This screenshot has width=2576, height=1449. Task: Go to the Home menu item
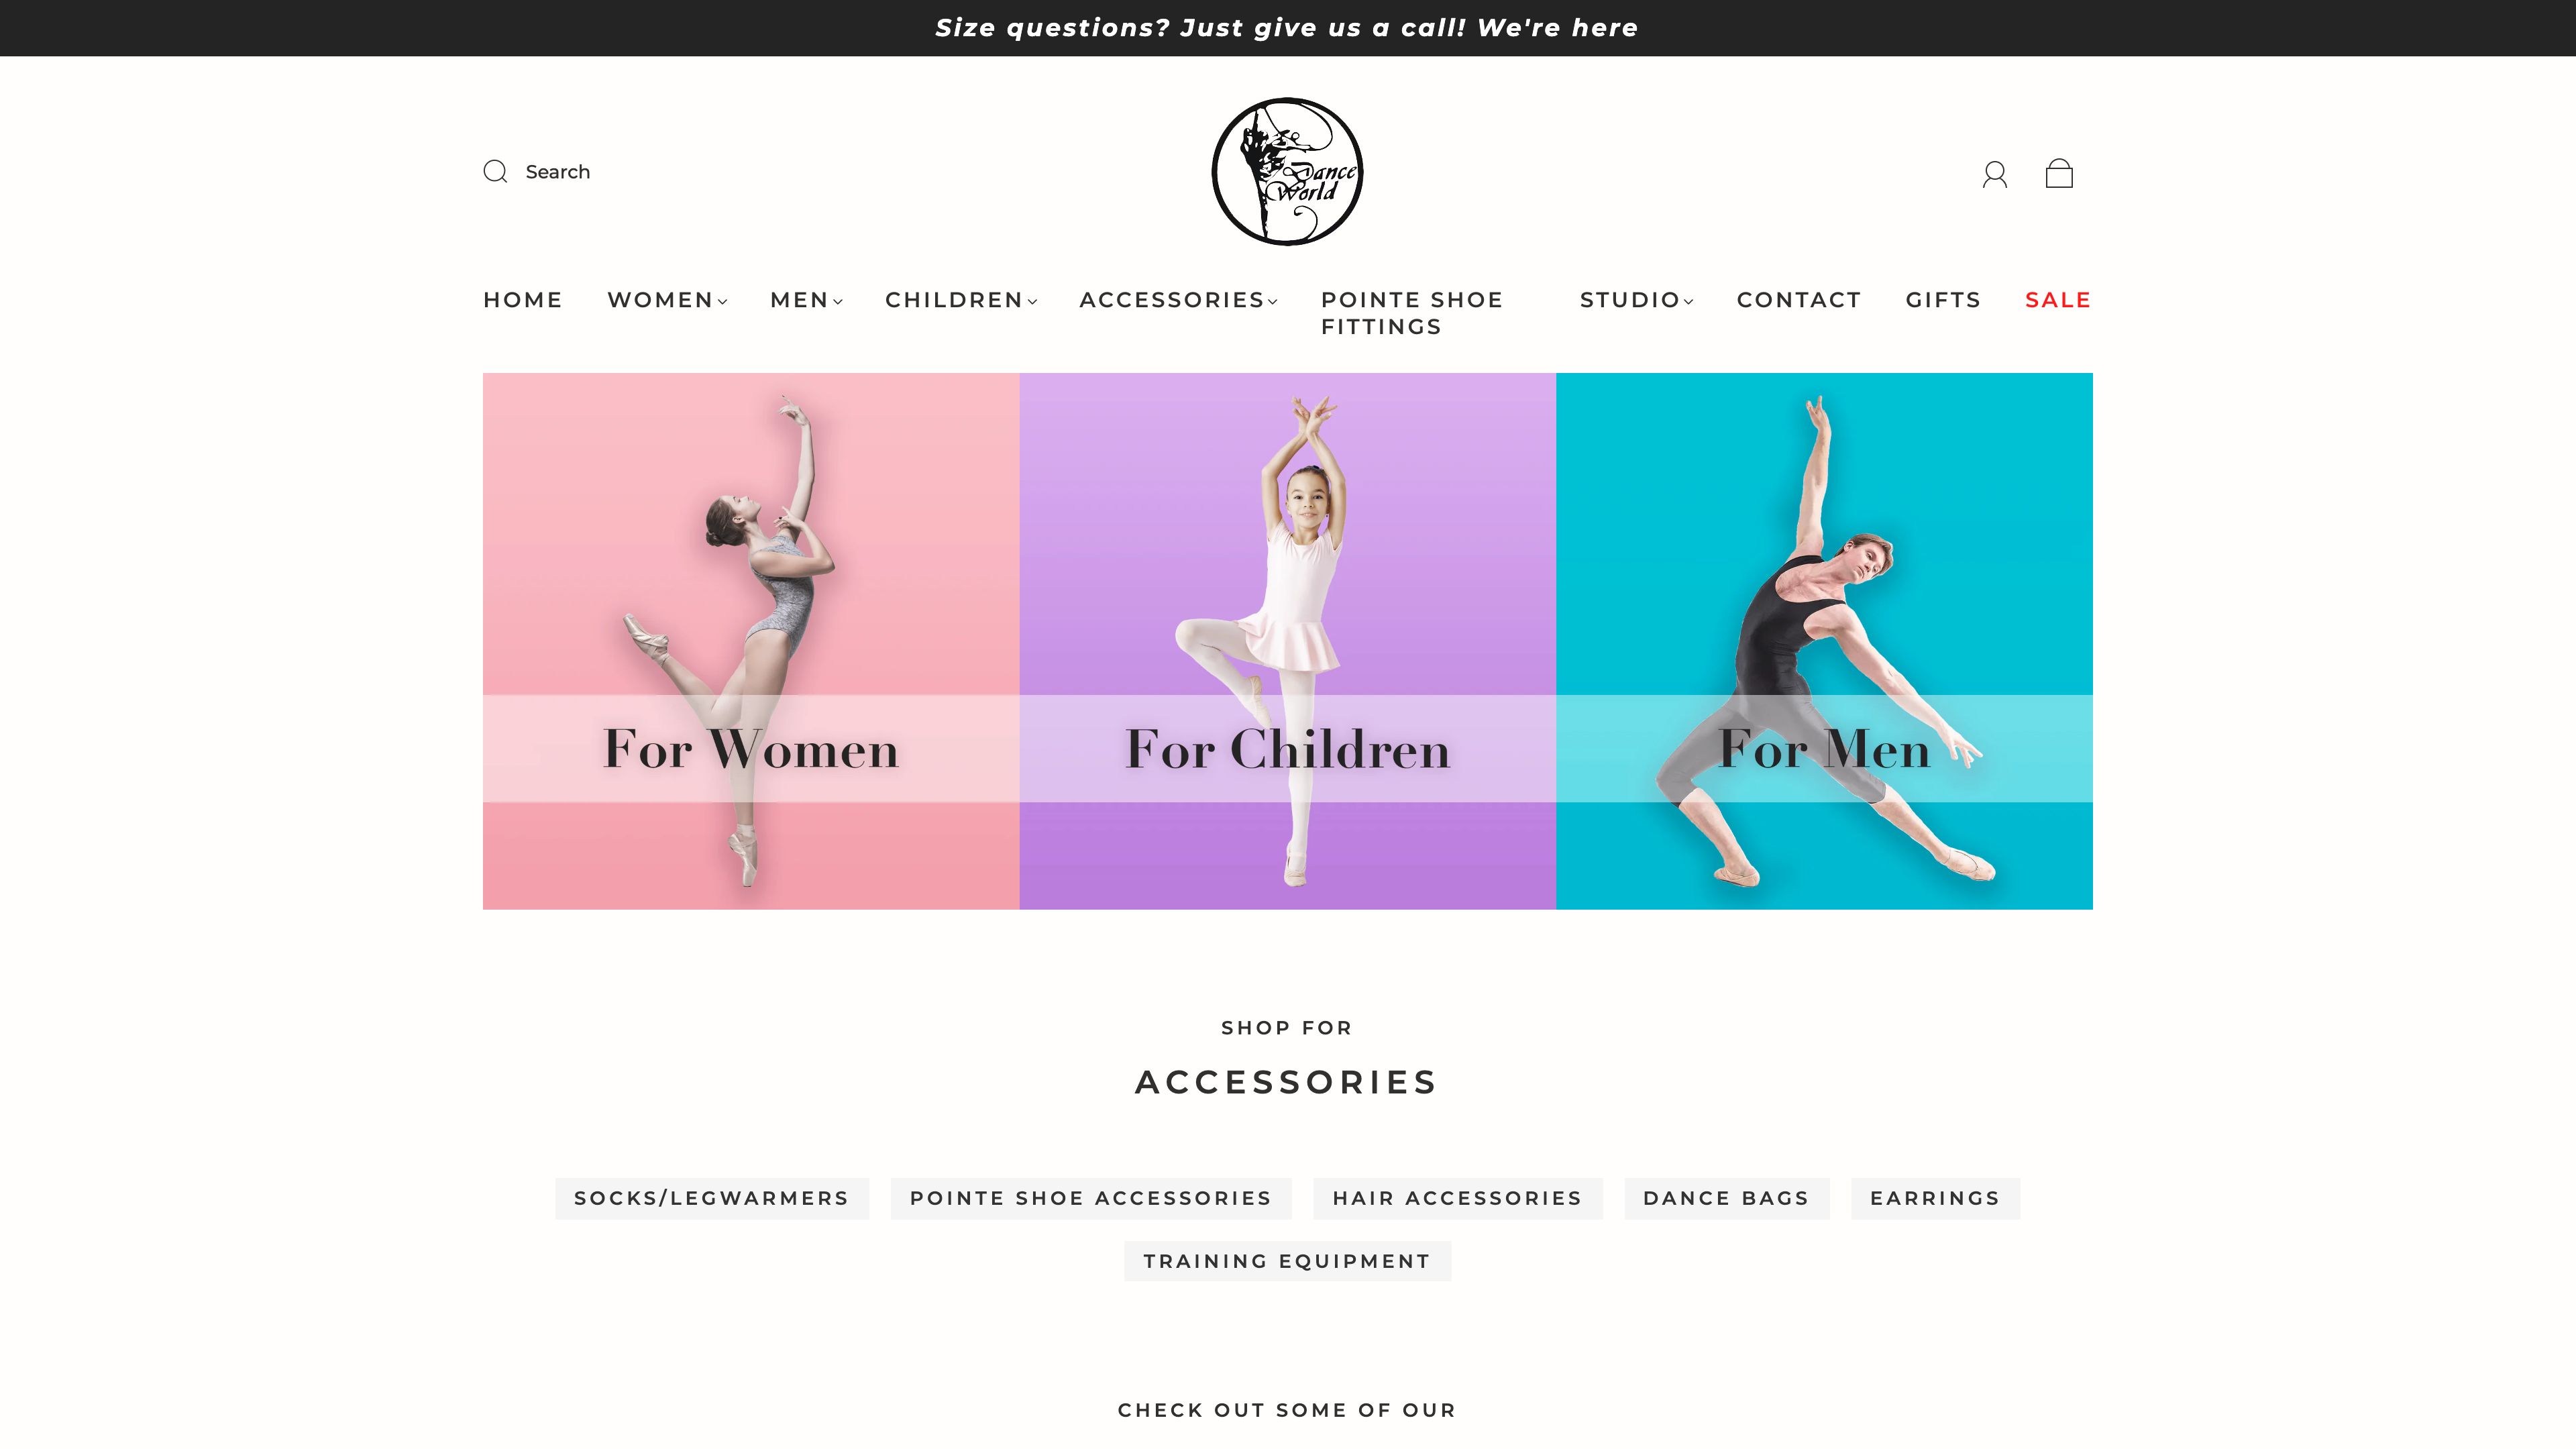523,300
